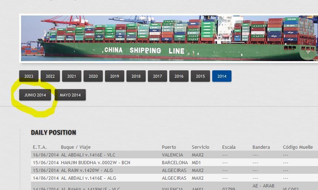Select AL ABDALI v.1416E - ALG row

pyautogui.click(x=175, y=178)
